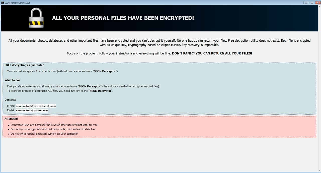Viewport: 321px width, 173px height.
Task: Click the "ALL YOUR PERSONAL FILES" banner headline
Action: pyautogui.click(x=123, y=18)
